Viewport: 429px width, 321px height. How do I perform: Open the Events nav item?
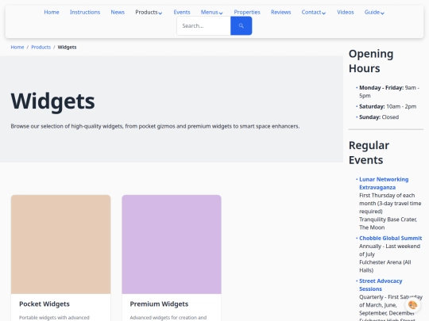point(182,12)
